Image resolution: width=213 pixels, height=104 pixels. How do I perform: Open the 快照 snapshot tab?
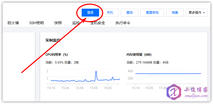click(58, 23)
